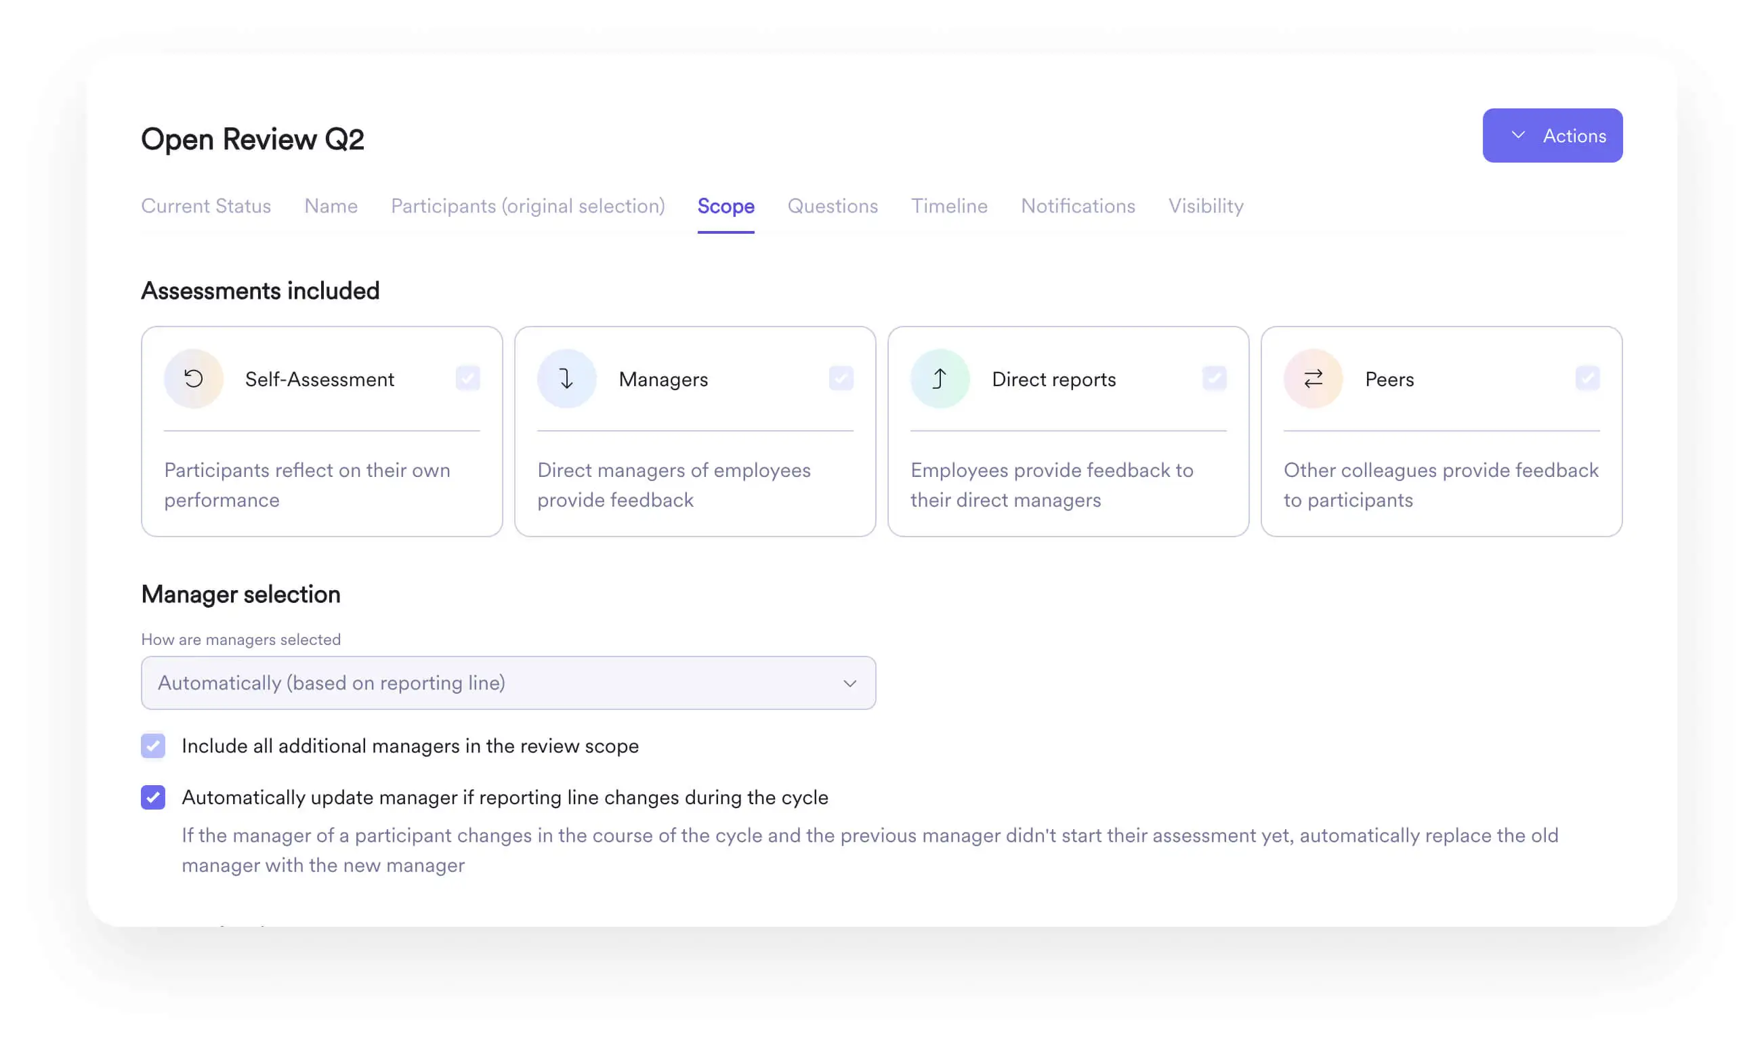Click the Self-Assessment circular arrow icon
This screenshot has width=1764, height=1046.
194,379
